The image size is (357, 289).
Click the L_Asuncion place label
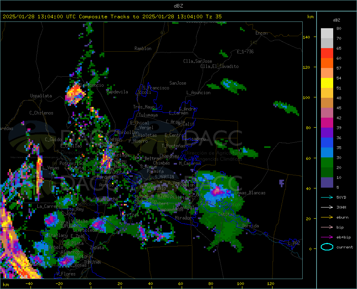pos(198,93)
